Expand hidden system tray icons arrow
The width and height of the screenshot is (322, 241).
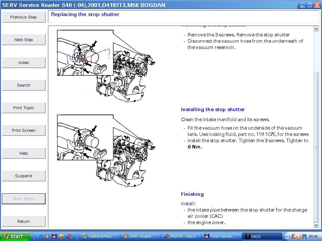[287, 236]
